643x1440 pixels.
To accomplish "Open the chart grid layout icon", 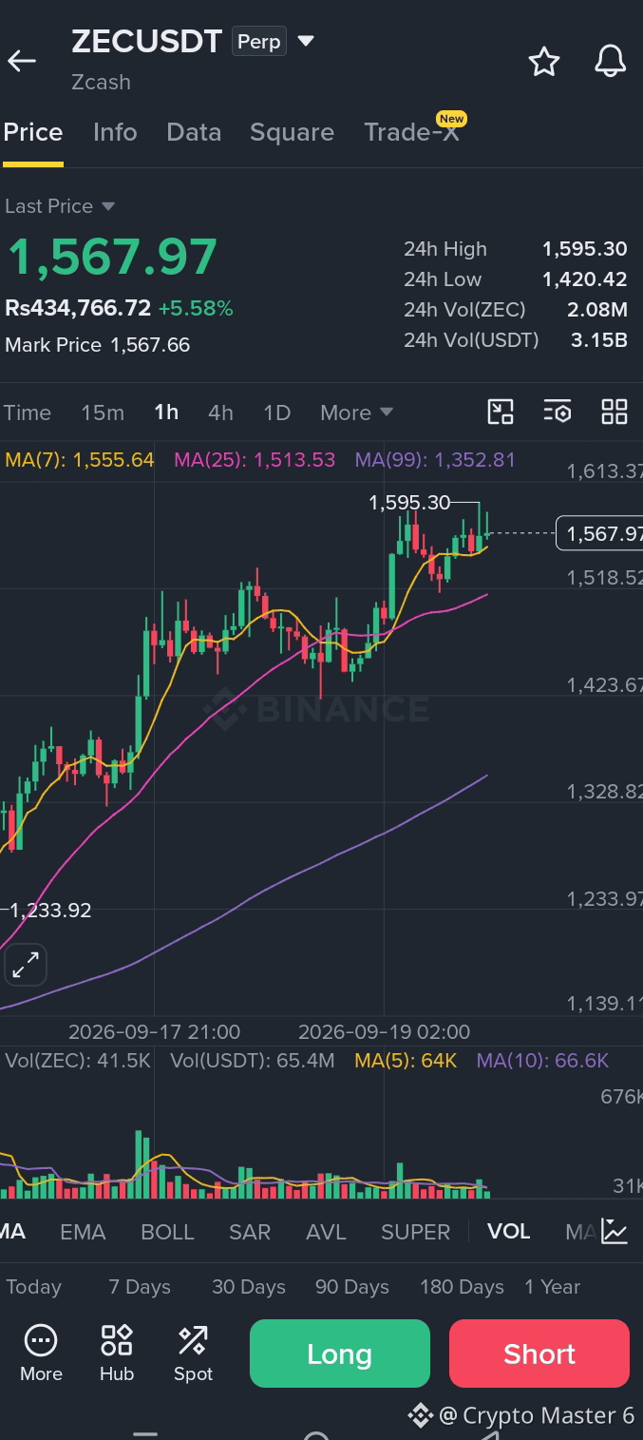I will pos(615,412).
